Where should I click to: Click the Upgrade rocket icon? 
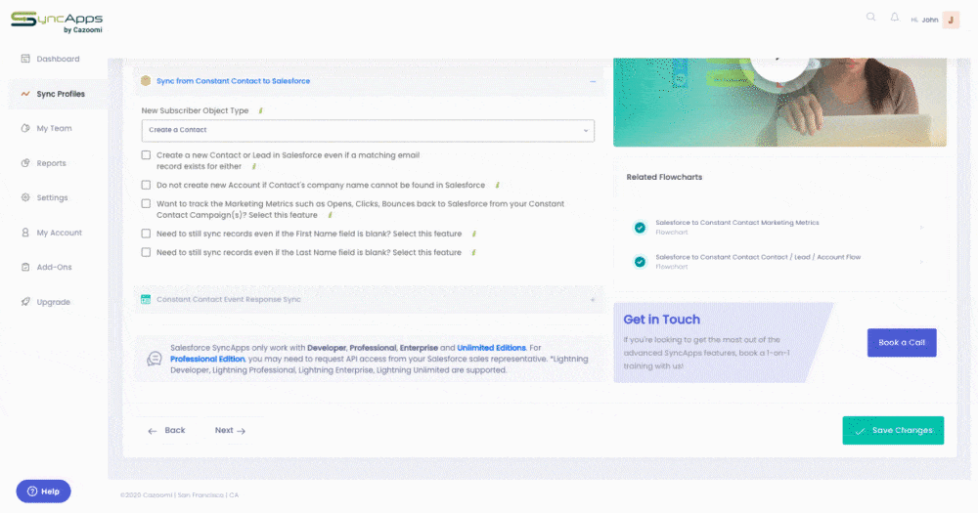point(25,302)
